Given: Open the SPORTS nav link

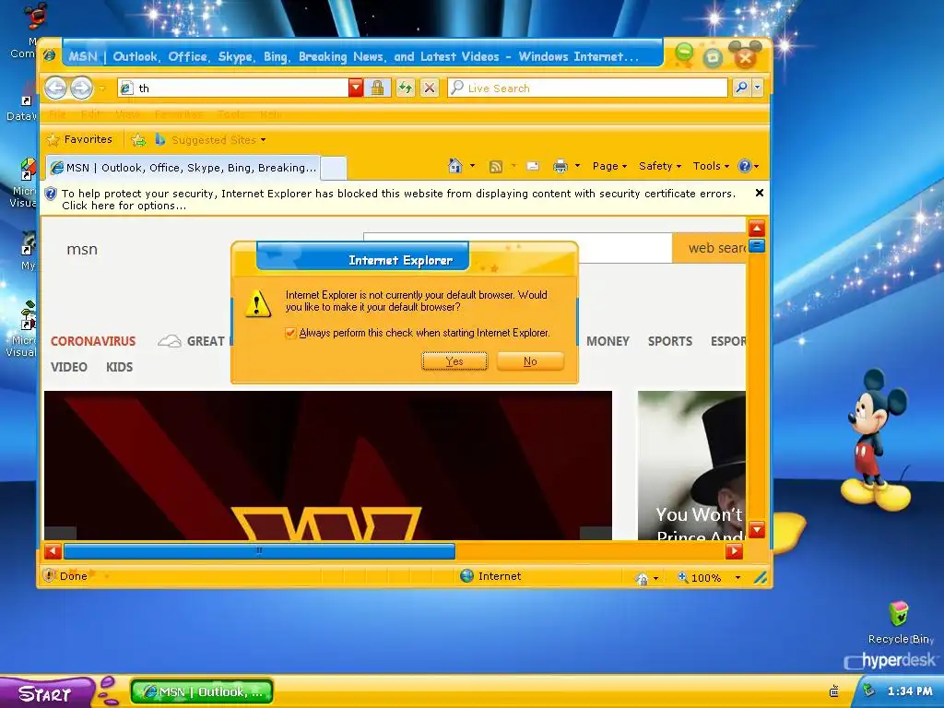Looking at the screenshot, I should (x=670, y=341).
